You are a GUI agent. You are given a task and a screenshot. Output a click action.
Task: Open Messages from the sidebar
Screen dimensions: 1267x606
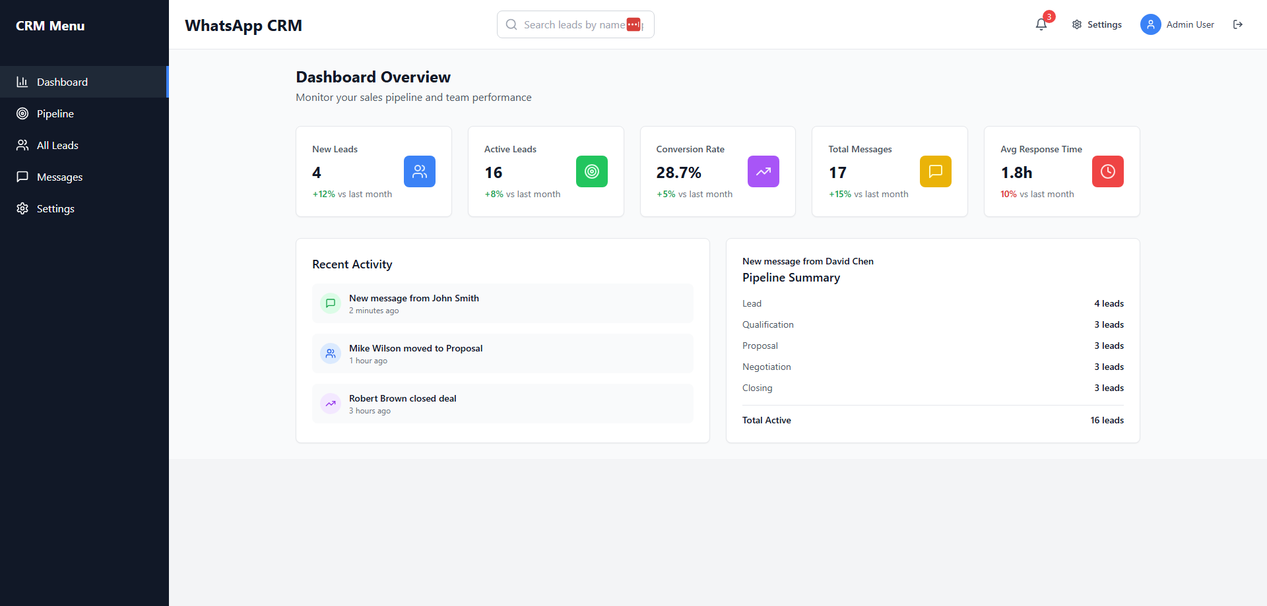point(59,177)
